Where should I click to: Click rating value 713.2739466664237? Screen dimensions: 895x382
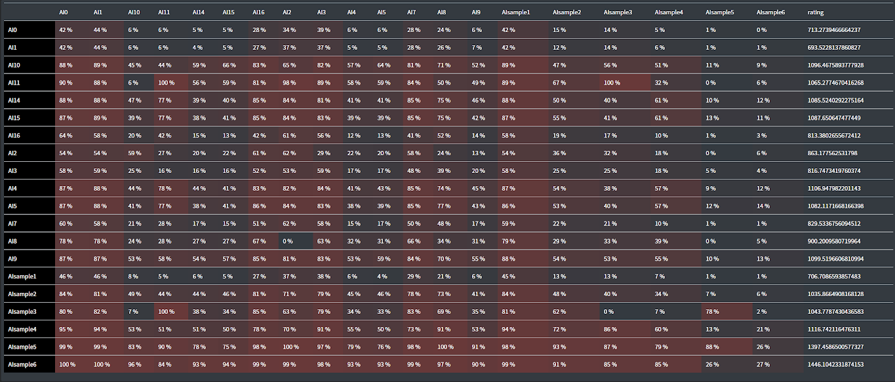834,29
